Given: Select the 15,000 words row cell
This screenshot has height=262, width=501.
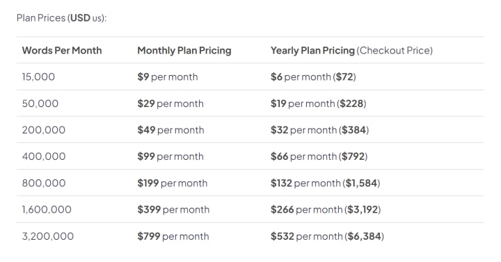Looking at the screenshot, I should (x=38, y=77).
